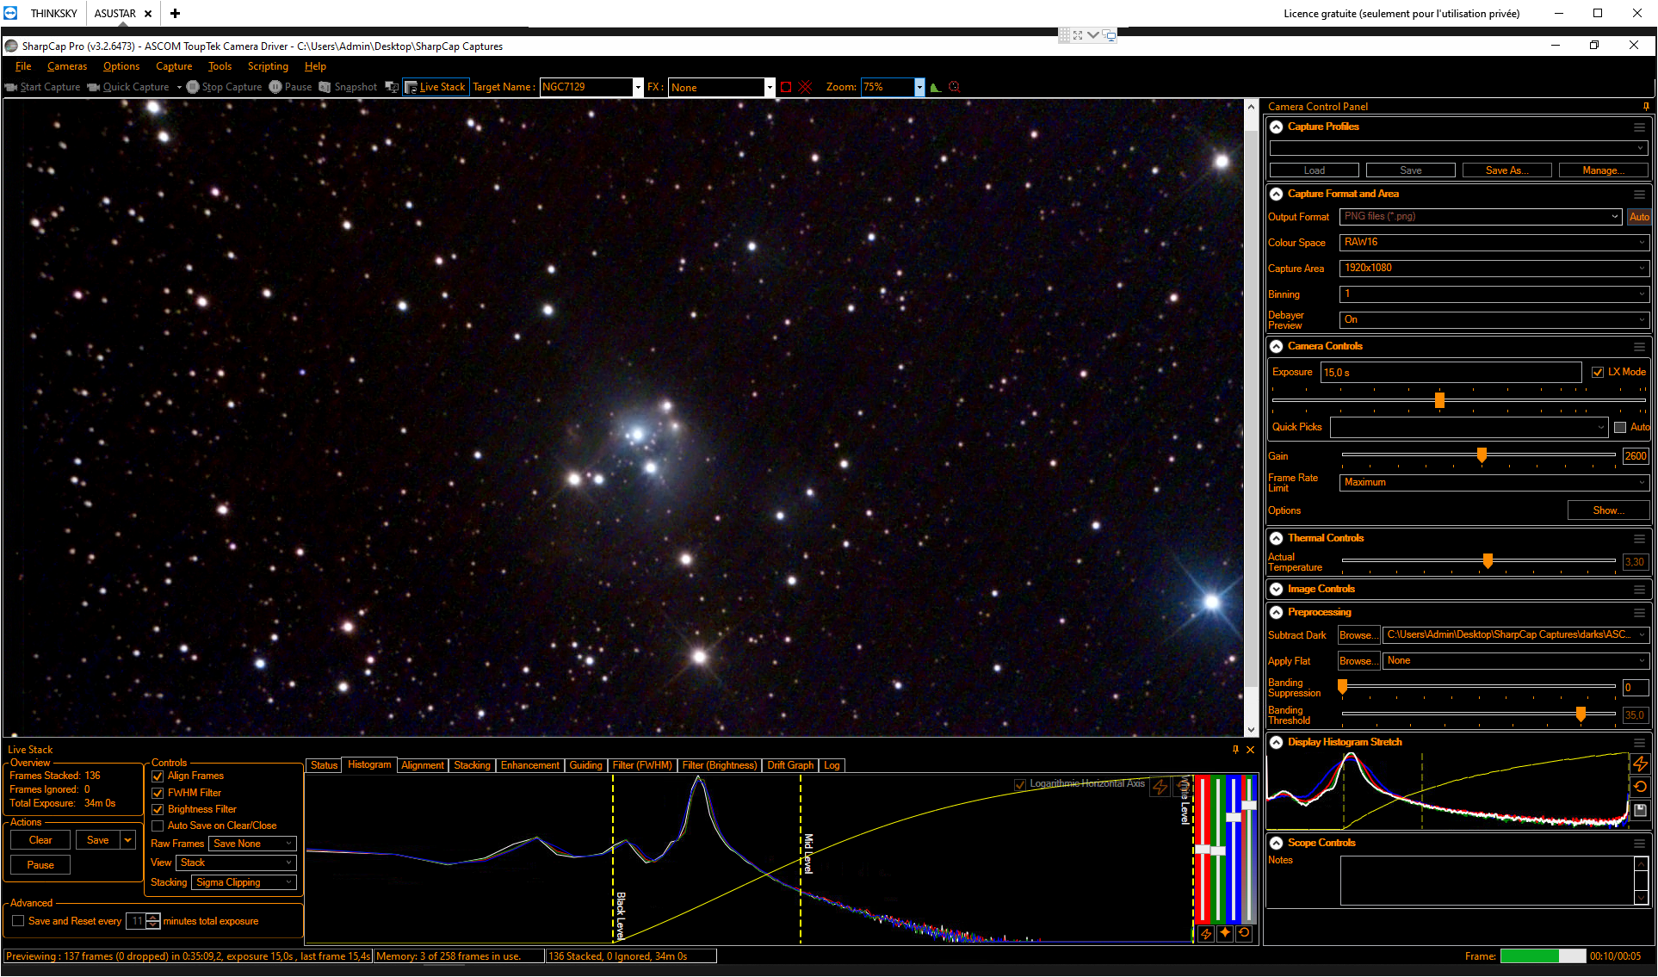The width and height of the screenshot is (1658, 977).
Task: Pin the Live Stack panel
Action: [x=1236, y=750]
